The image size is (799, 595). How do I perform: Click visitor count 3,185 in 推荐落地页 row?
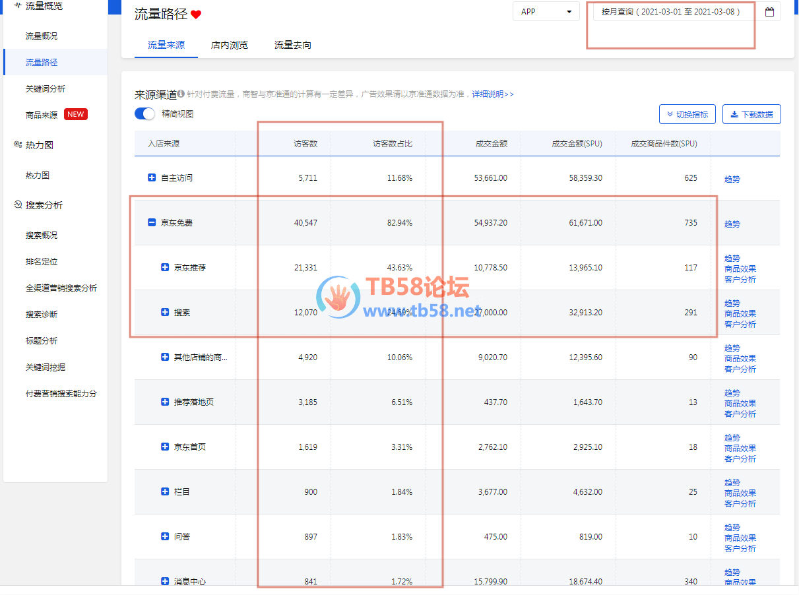coord(307,402)
